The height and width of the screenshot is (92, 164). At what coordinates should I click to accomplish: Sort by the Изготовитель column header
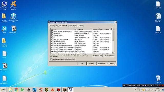pyautogui.click(x=83, y=29)
